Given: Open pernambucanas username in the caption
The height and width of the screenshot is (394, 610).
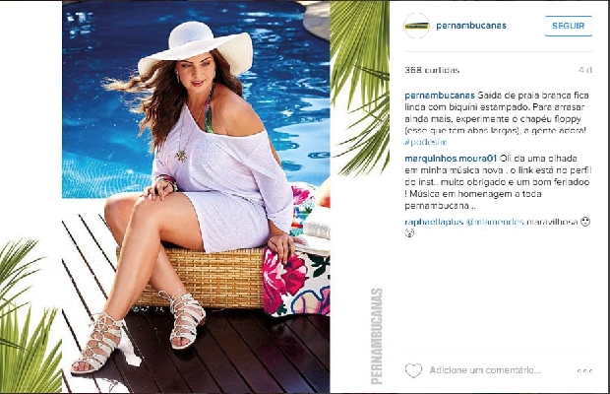Looking at the screenshot, I should pos(440,96).
